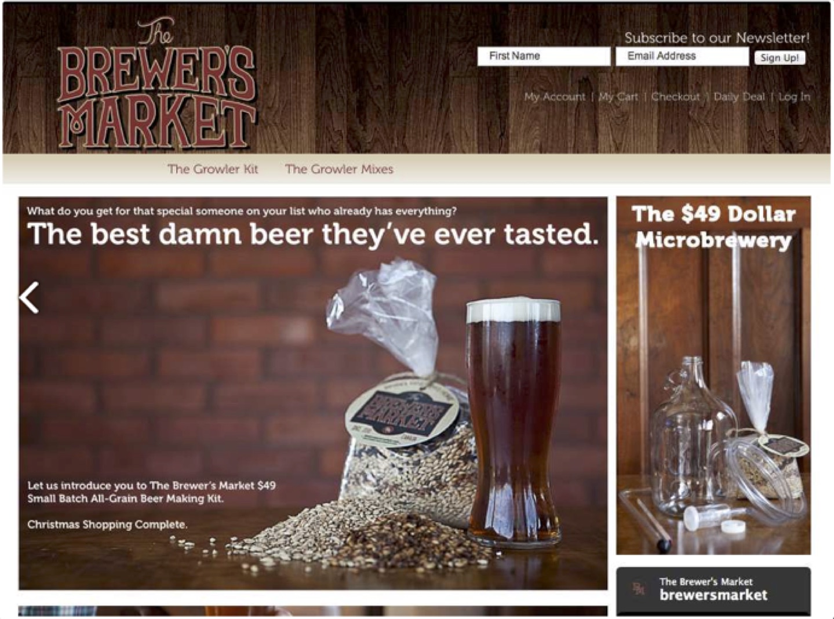Click the grain bag tag label
The height and width of the screenshot is (619, 834).
402,414
